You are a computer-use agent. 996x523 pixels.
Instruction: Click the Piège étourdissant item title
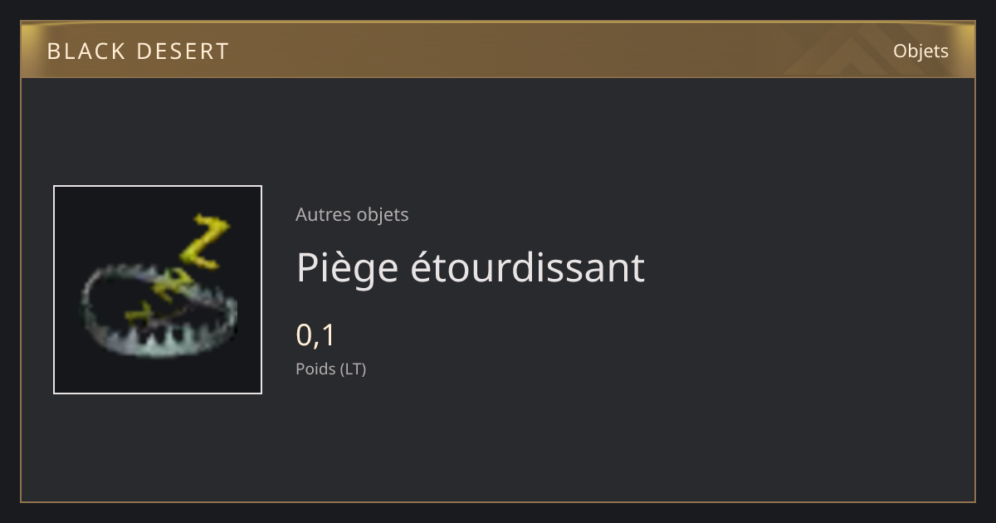click(470, 267)
